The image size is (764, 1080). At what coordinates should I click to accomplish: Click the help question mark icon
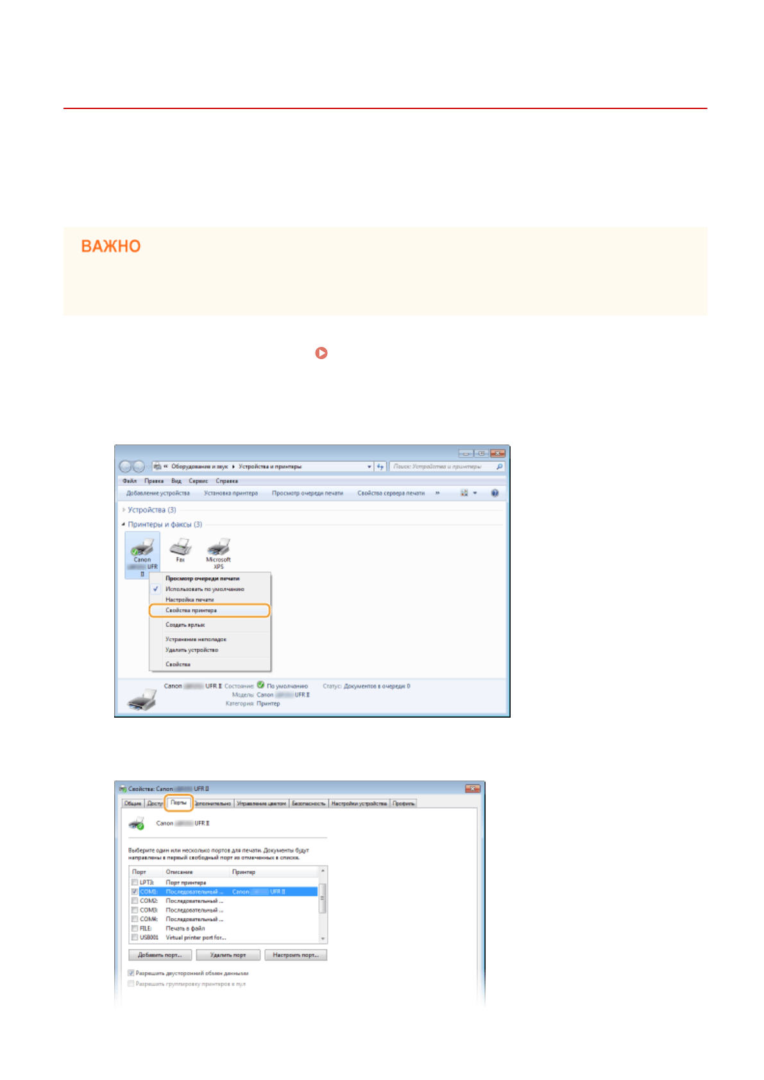click(x=495, y=493)
